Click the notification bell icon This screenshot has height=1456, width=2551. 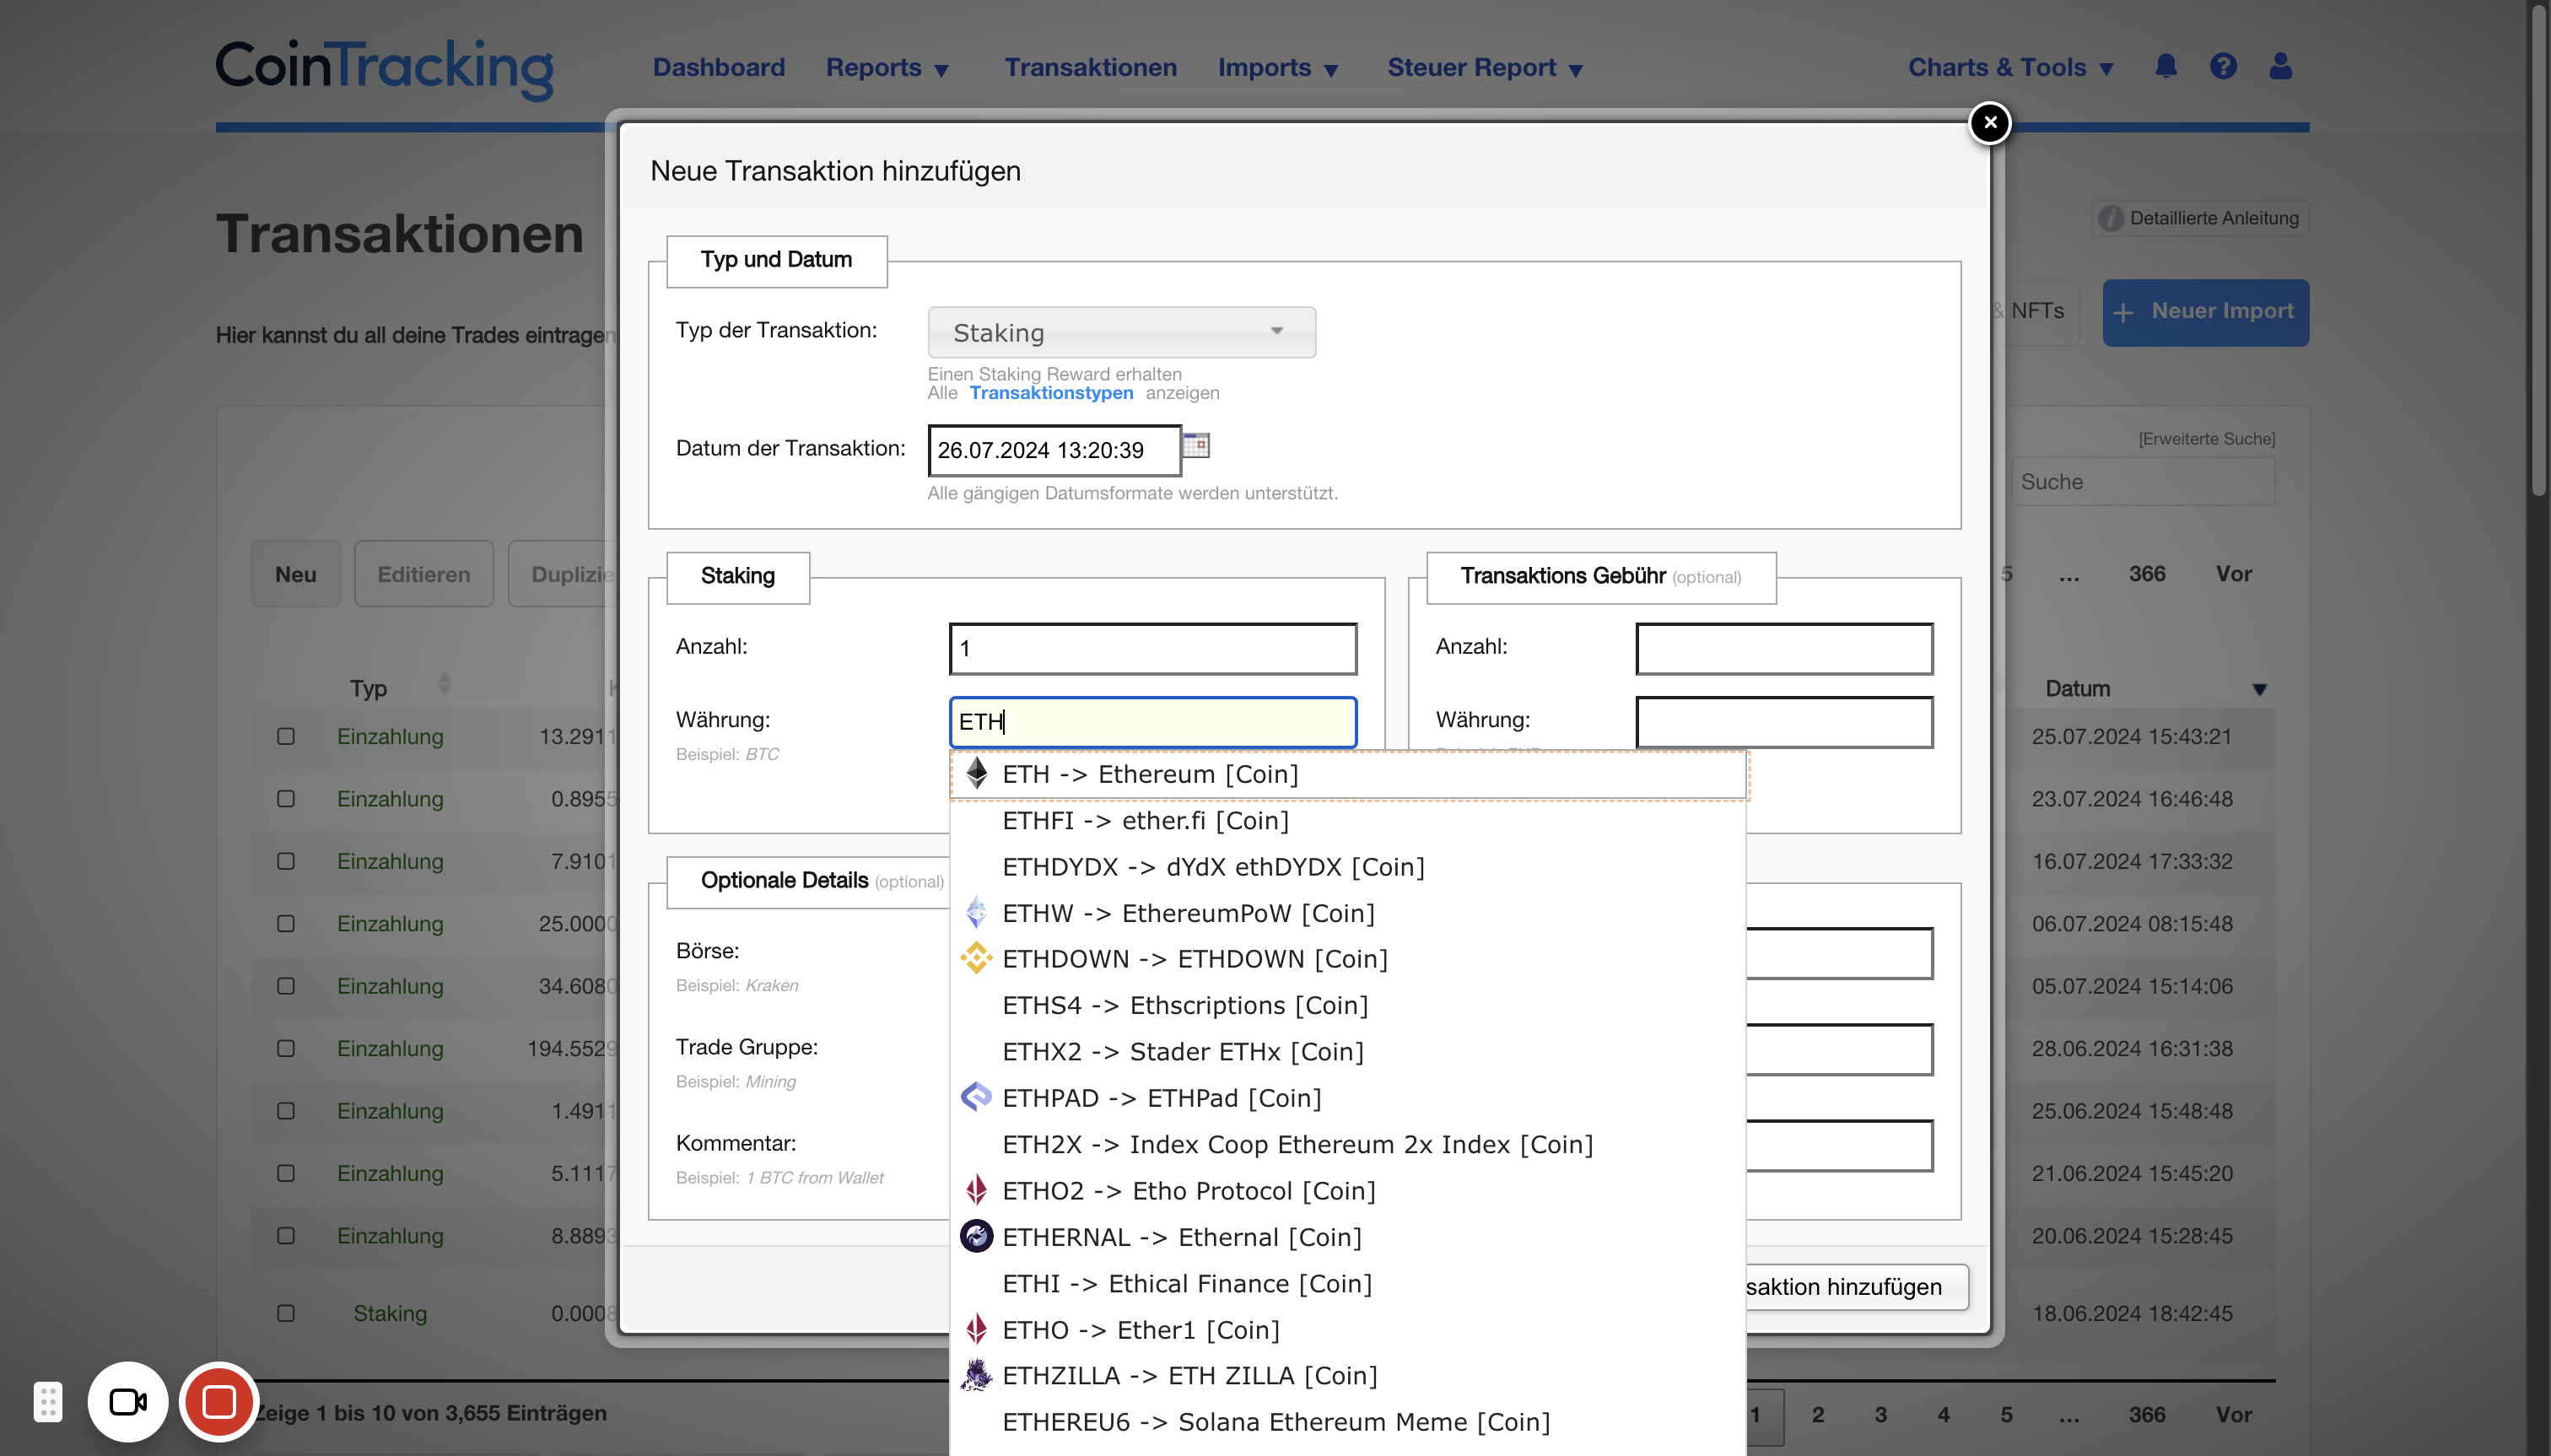pos(2166,67)
